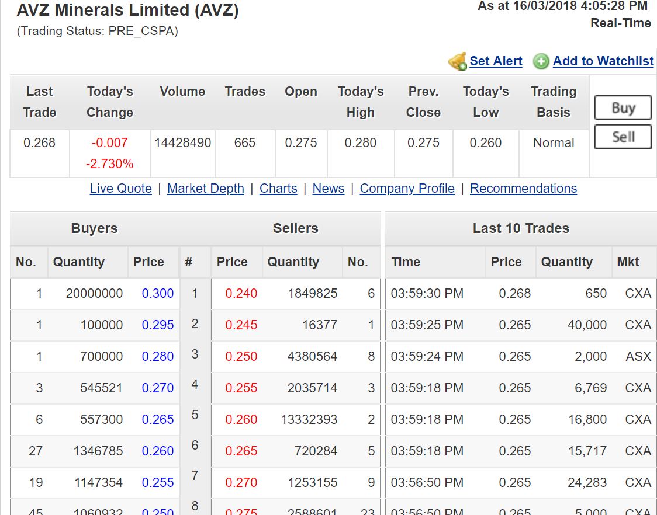Click seller price 0.245
Screen dimensions: 657x515
click(241, 325)
